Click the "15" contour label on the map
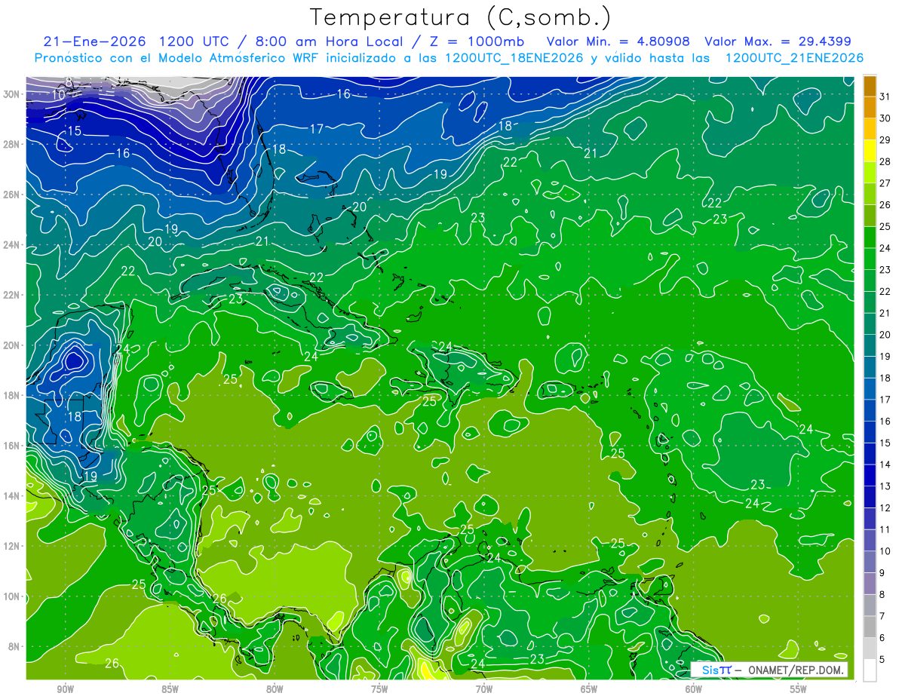 [x=74, y=131]
